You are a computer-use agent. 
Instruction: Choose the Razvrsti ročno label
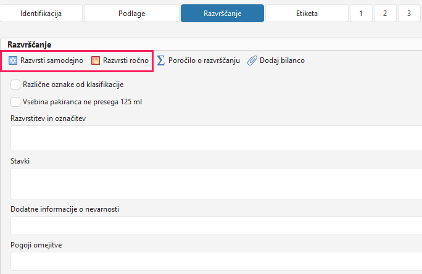click(126, 60)
